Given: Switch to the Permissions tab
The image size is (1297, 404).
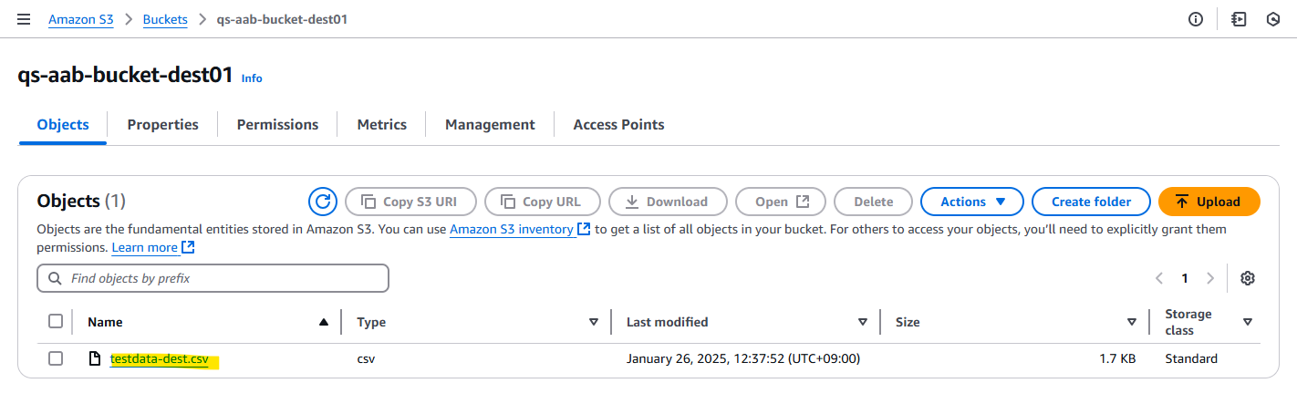Looking at the screenshot, I should coord(277,125).
